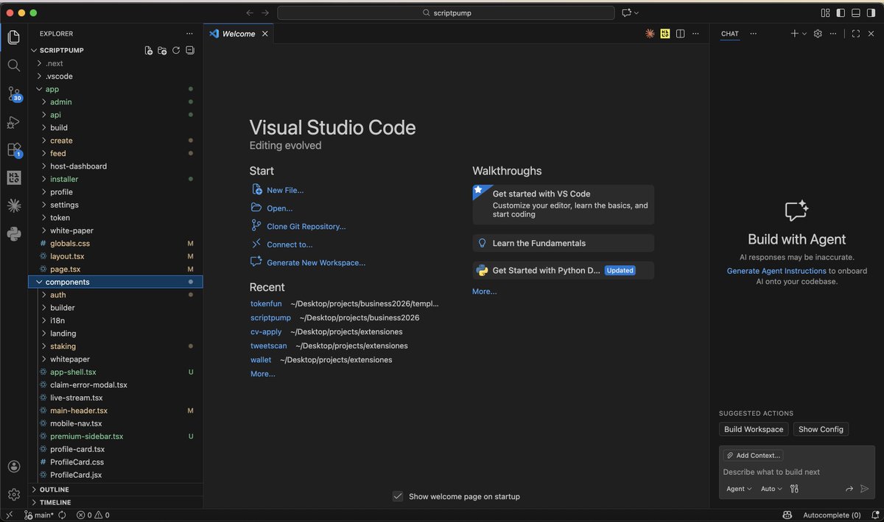Refresh the Explorer file tree
884x522 pixels.
(176, 50)
